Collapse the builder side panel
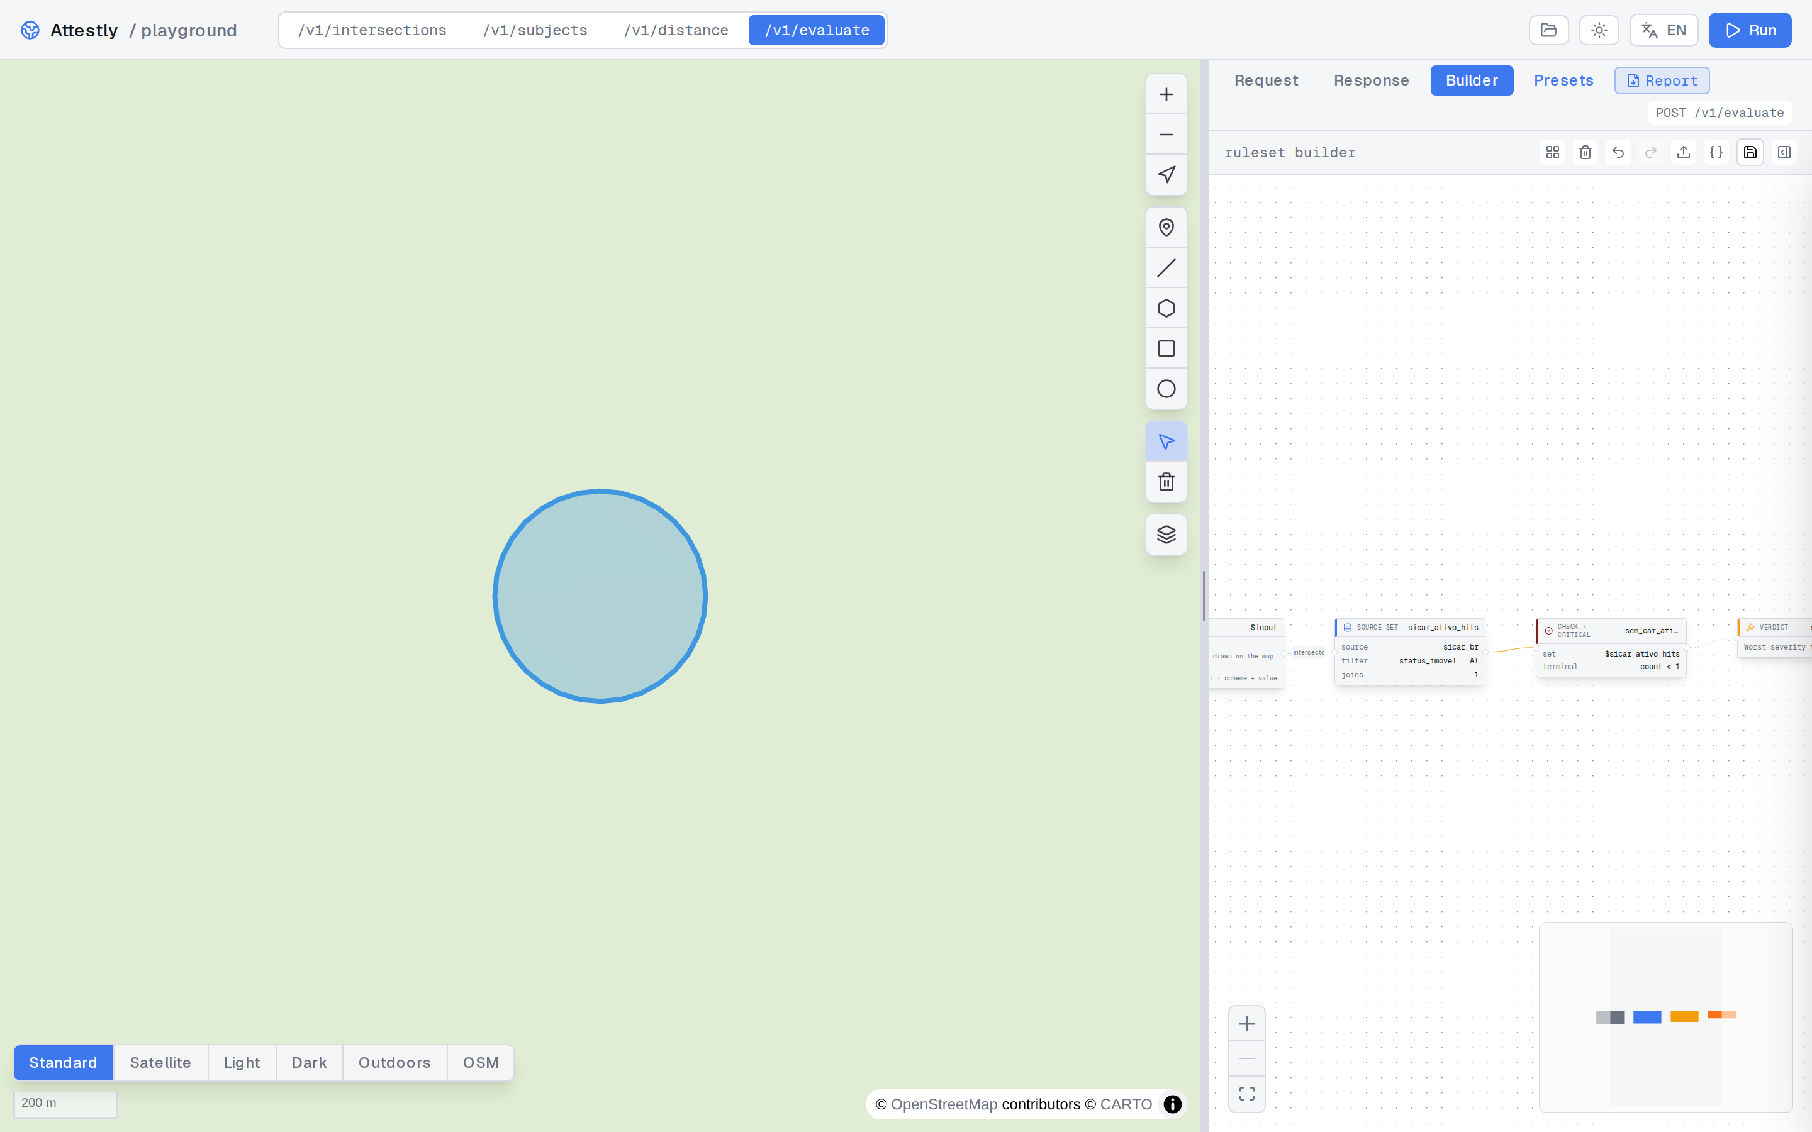1812x1132 pixels. pos(1784,153)
